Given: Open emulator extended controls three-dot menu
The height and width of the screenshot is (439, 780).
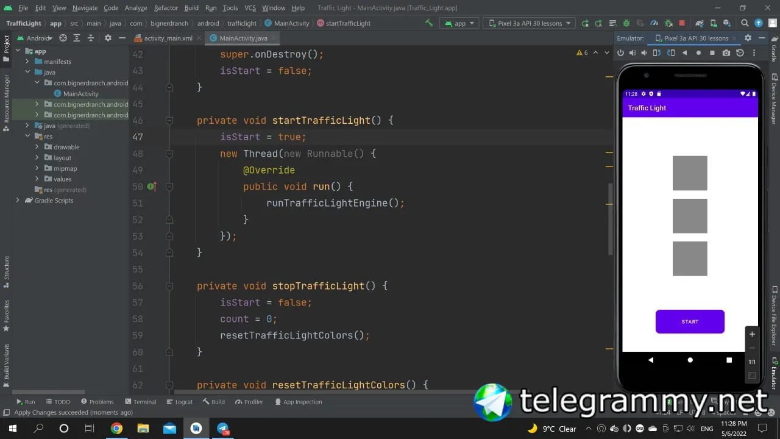Looking at the screenshot, I should coord(754,53).
